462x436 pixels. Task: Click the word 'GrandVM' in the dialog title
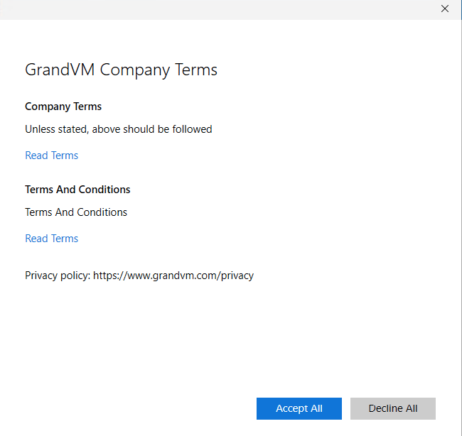pos(60,70)
